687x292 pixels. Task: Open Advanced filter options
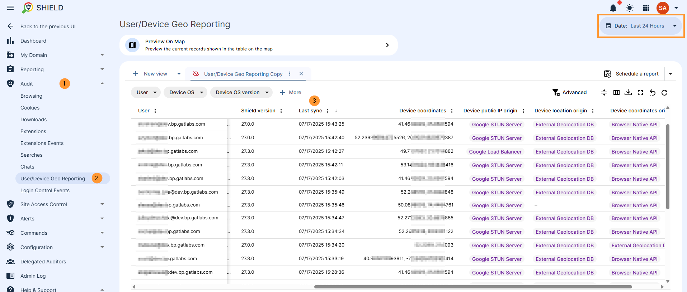click(570, 92)
